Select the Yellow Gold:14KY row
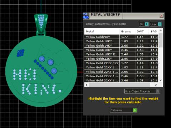Viewport: 171px width, 128px height. [x=121, y=46]
